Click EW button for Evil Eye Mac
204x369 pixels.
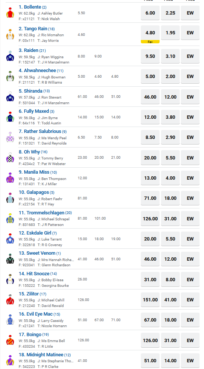[190, 320]
